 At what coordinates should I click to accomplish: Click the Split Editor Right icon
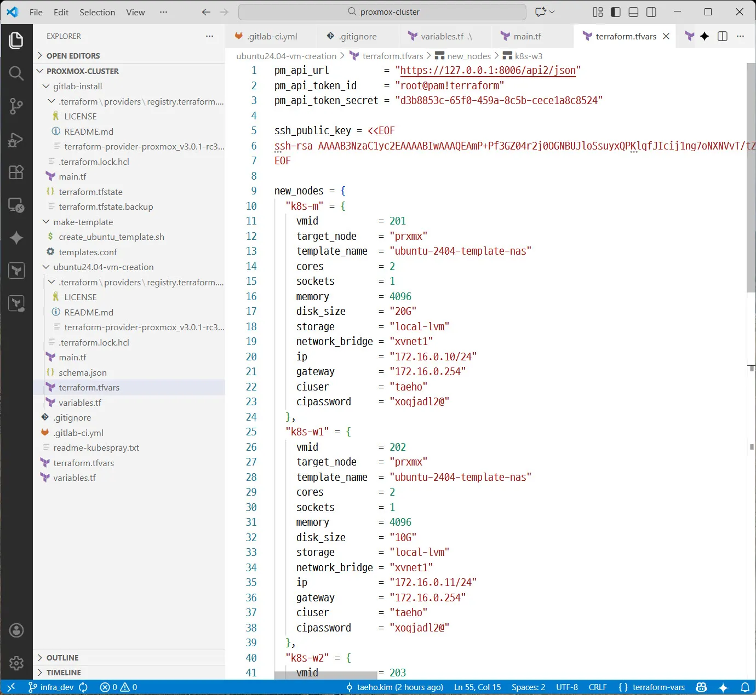pos(723,36)
